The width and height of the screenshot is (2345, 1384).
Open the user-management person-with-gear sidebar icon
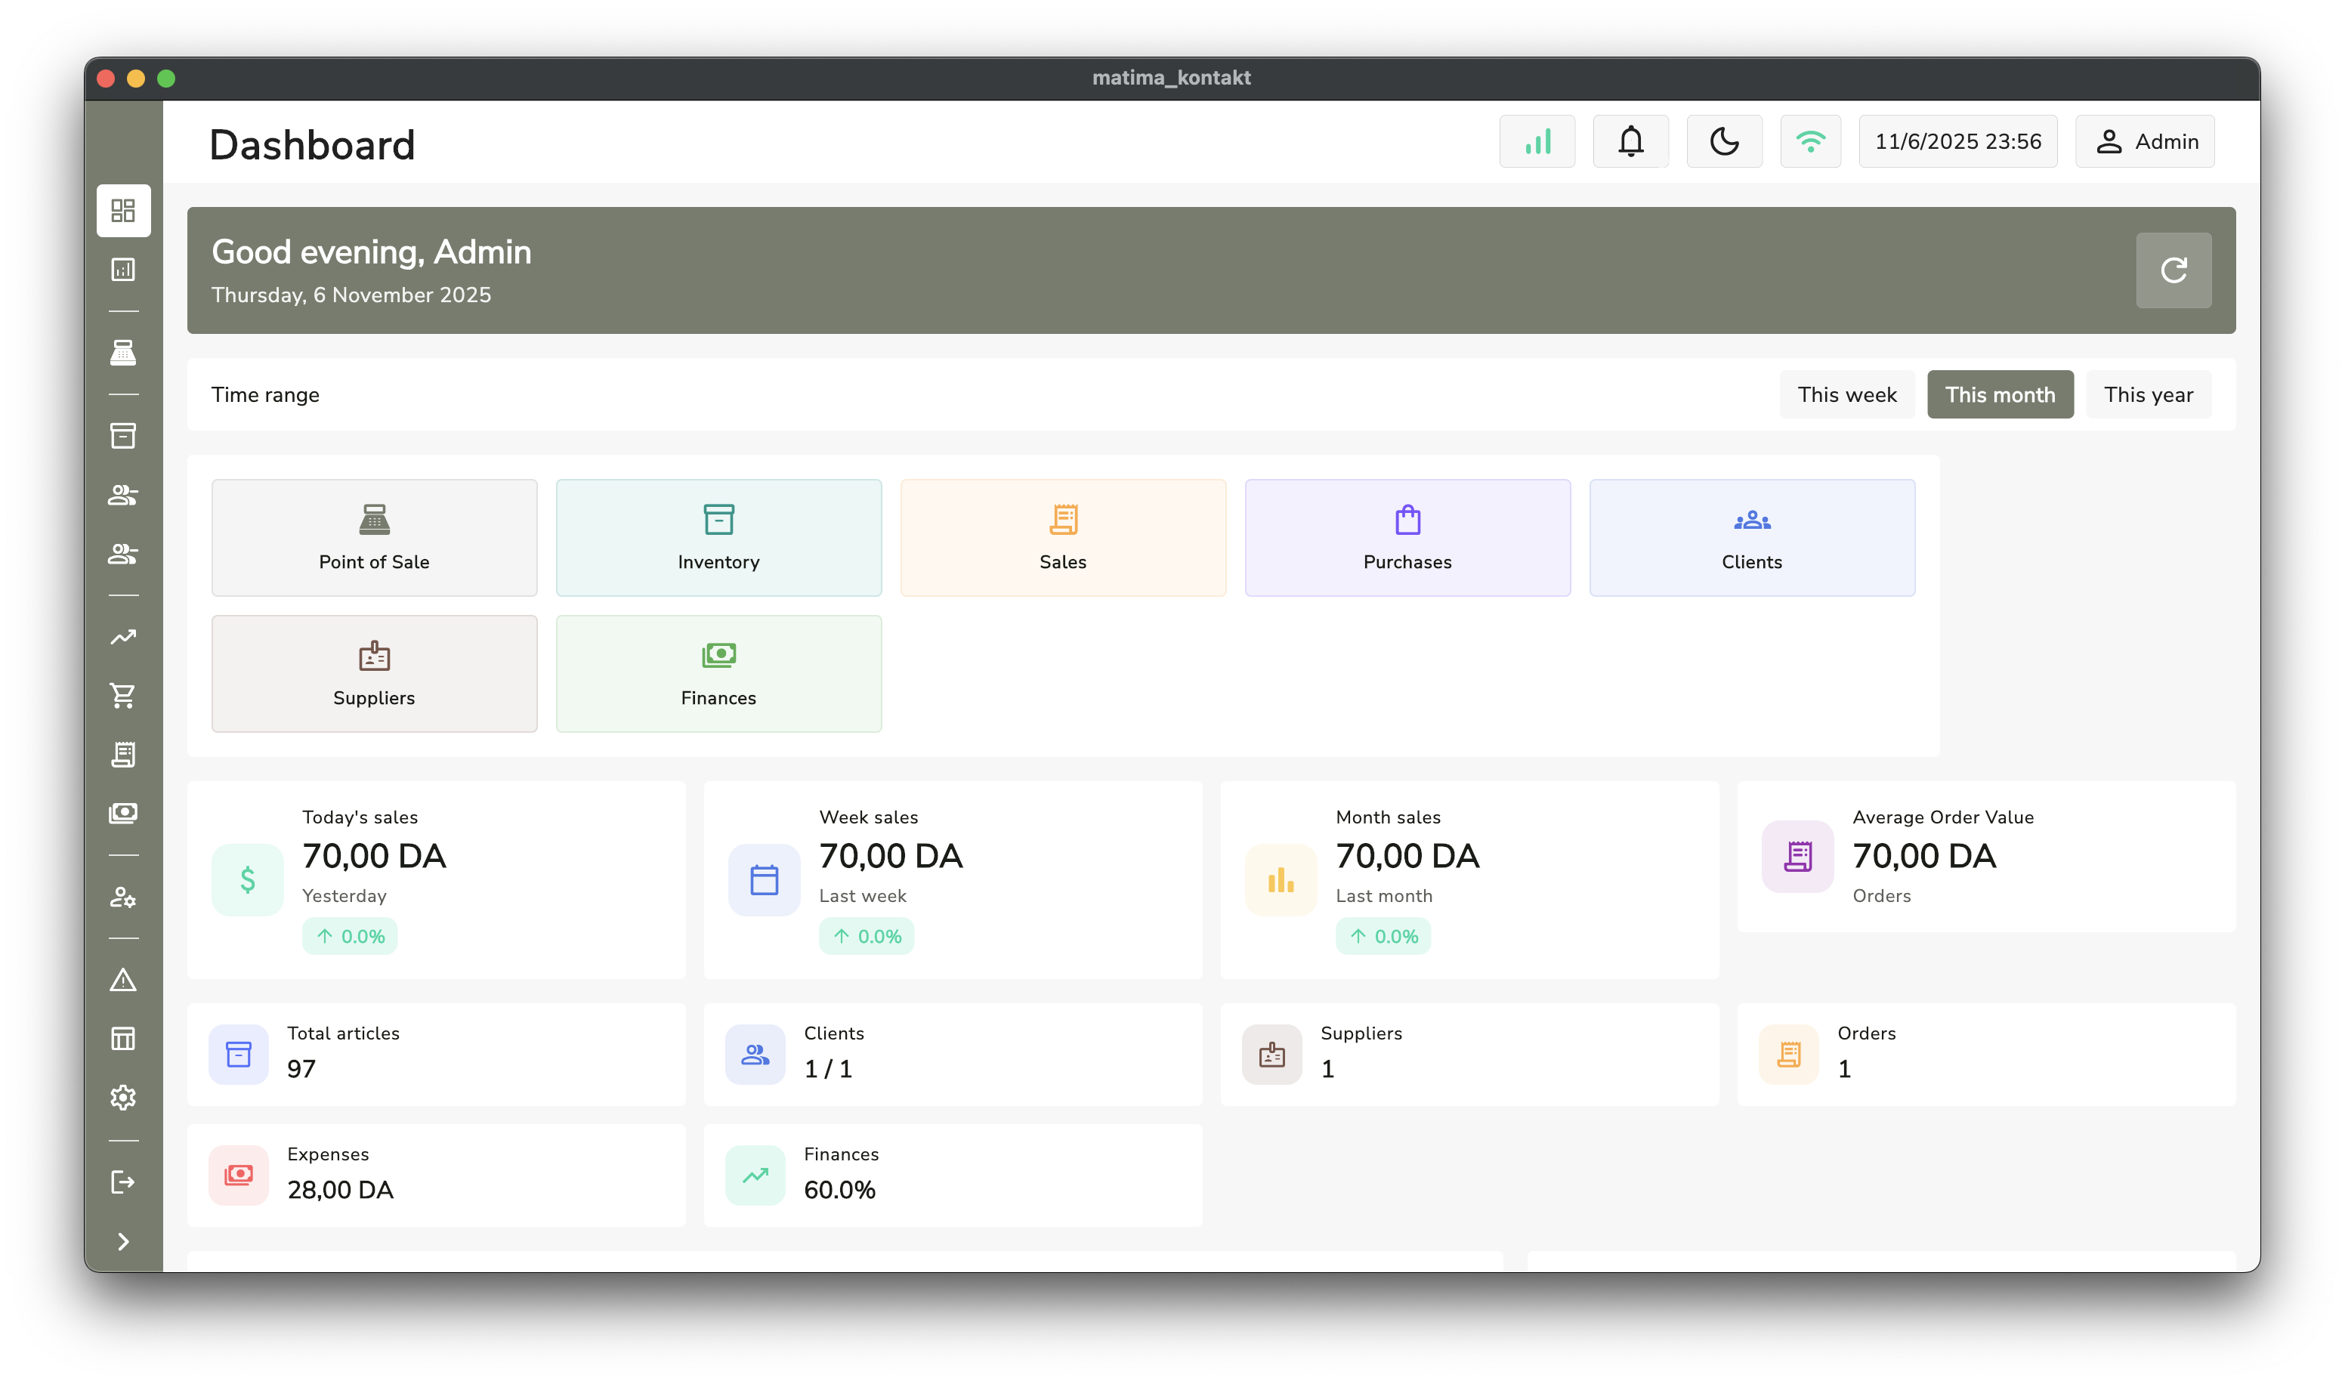[x=122, y=898]
